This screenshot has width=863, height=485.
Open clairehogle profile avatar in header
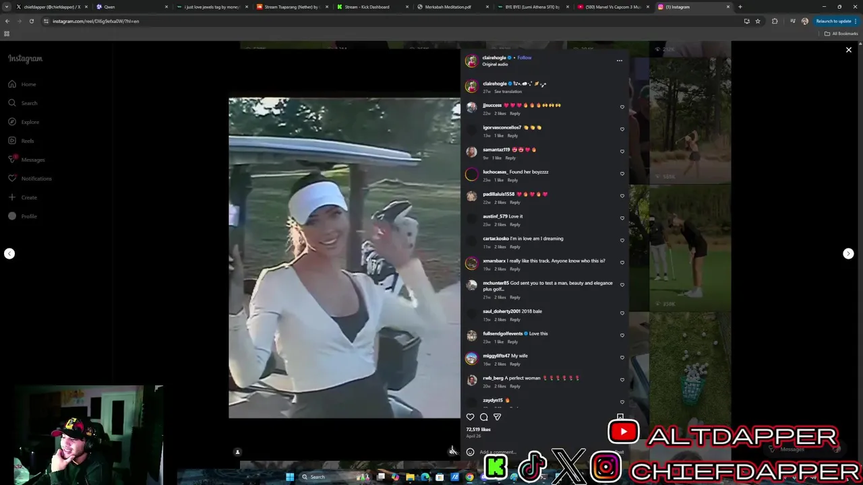[x=471, y=61]
